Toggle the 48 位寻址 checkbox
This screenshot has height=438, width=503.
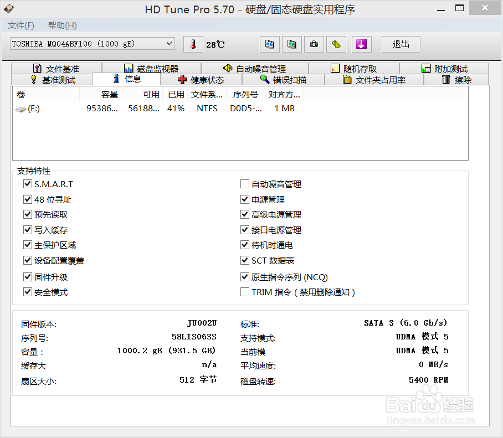[x=28, y=199]
